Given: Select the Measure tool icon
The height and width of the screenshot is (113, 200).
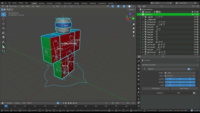Looking at the screenshot, I should (3, 47).
